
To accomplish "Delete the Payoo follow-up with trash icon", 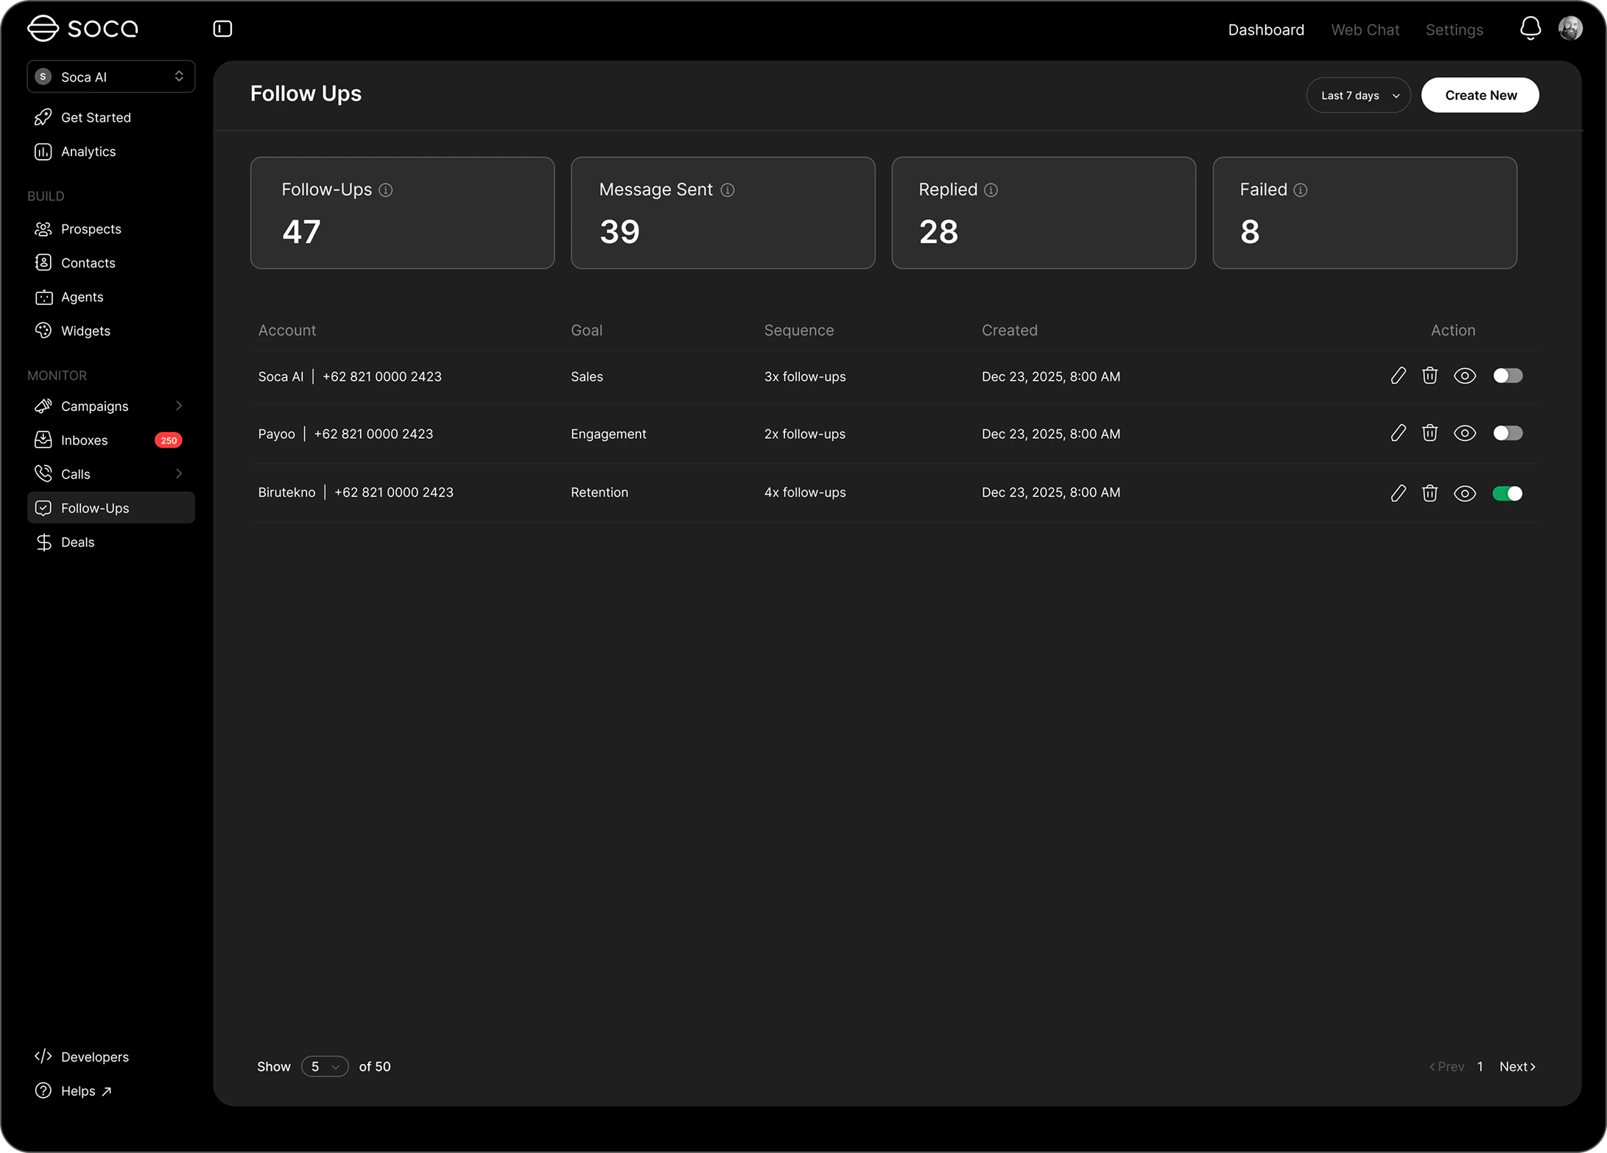I will [1430, 433].
